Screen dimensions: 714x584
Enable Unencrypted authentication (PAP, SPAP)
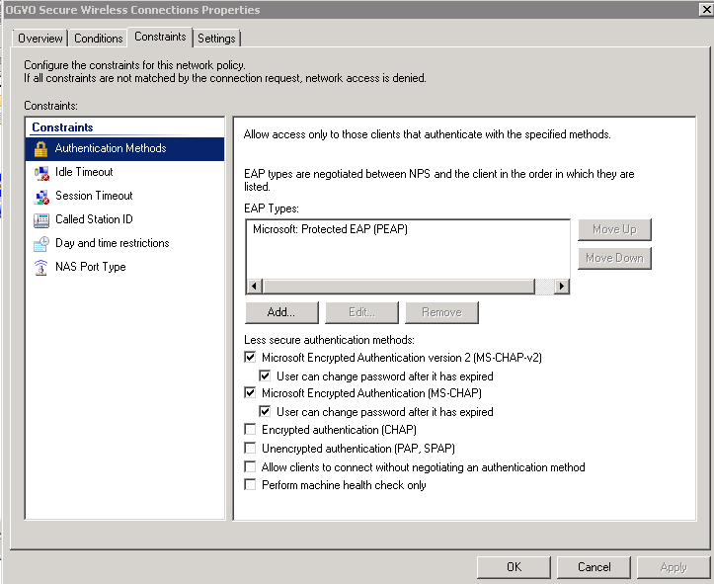[x=250, y=448]
